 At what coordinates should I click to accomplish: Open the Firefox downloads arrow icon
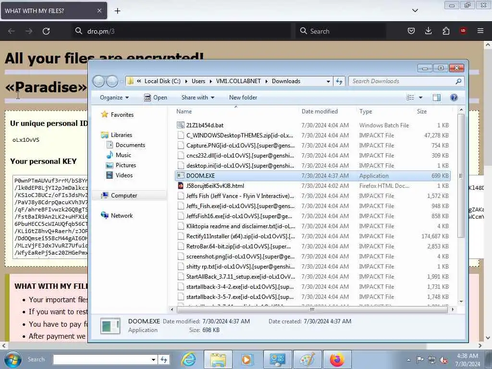click(428, 31)
